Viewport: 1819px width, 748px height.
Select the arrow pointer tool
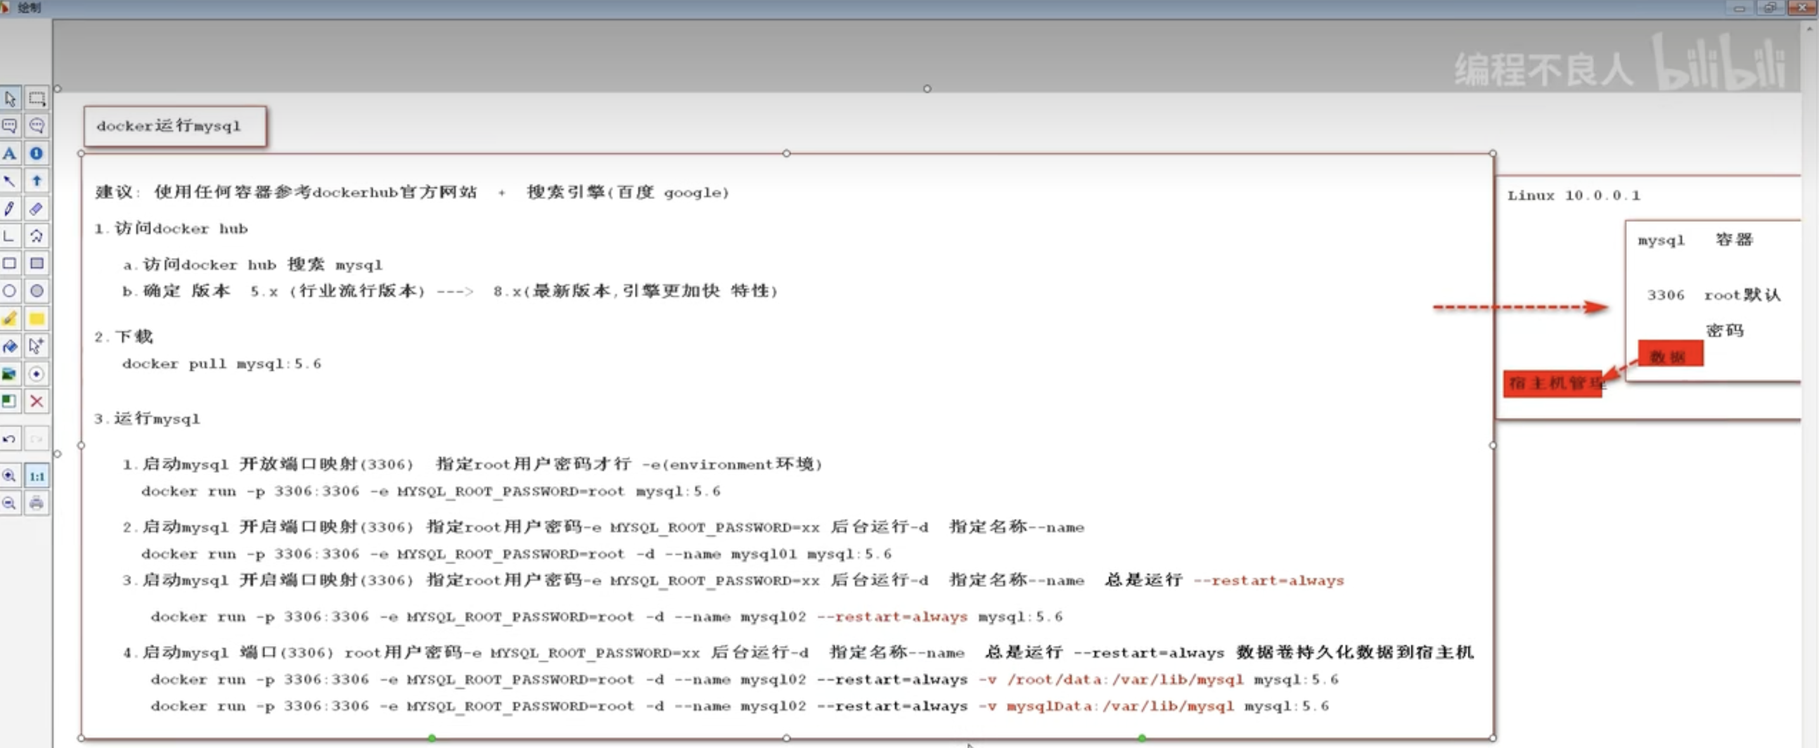(10, 98)
